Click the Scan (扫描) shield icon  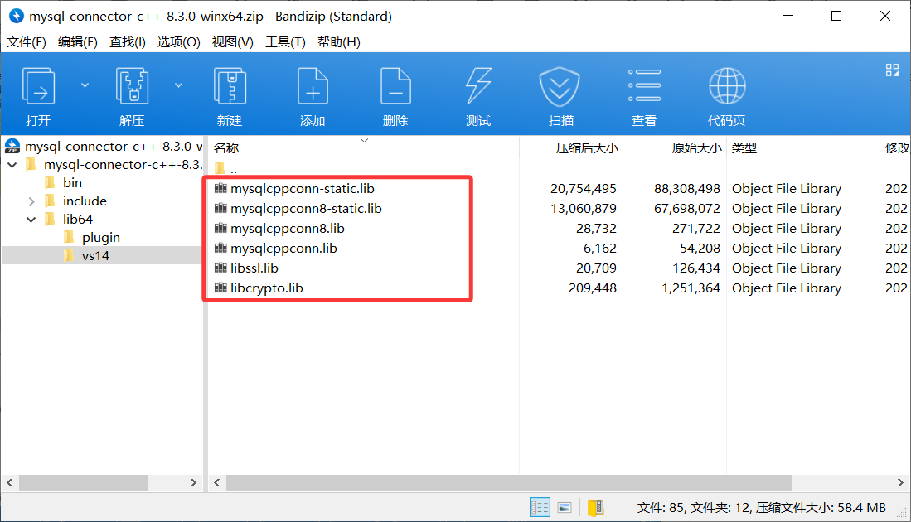(560, 87)
